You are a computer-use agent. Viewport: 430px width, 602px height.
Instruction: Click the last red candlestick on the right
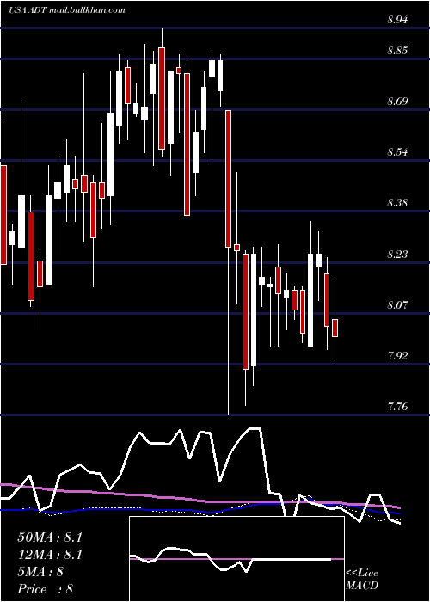pos(335,328)
